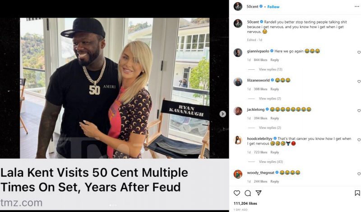Viewport: 361px width, 212px height.
Task: Save post with bookmark icon
Action: pos(357,193)
